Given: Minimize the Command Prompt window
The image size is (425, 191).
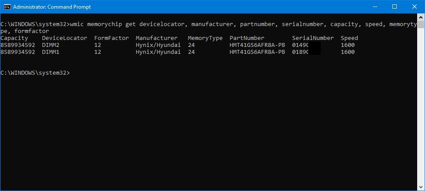Looking at the screenshot, I should click(x=375, y=7).
